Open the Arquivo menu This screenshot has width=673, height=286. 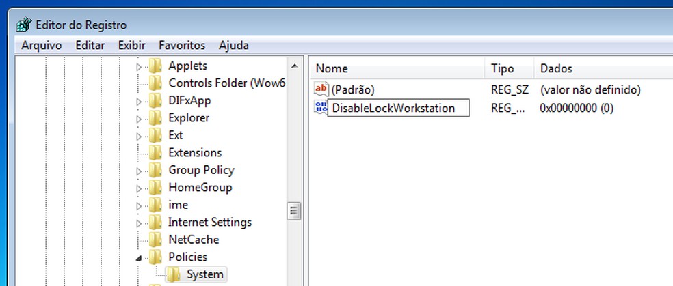pos(41,46)
